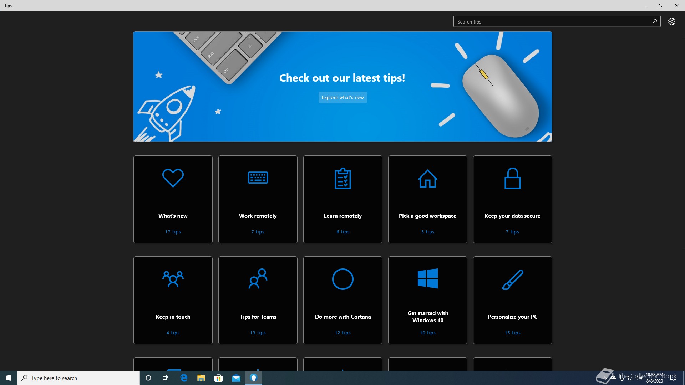Click the group of people icon for Keep in touch
This screenshot has height=385, width=685.
click(x=173, y=279)
